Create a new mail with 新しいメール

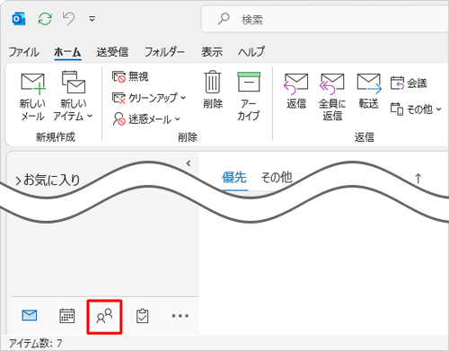pyautogui.click(x=32, y=97)
